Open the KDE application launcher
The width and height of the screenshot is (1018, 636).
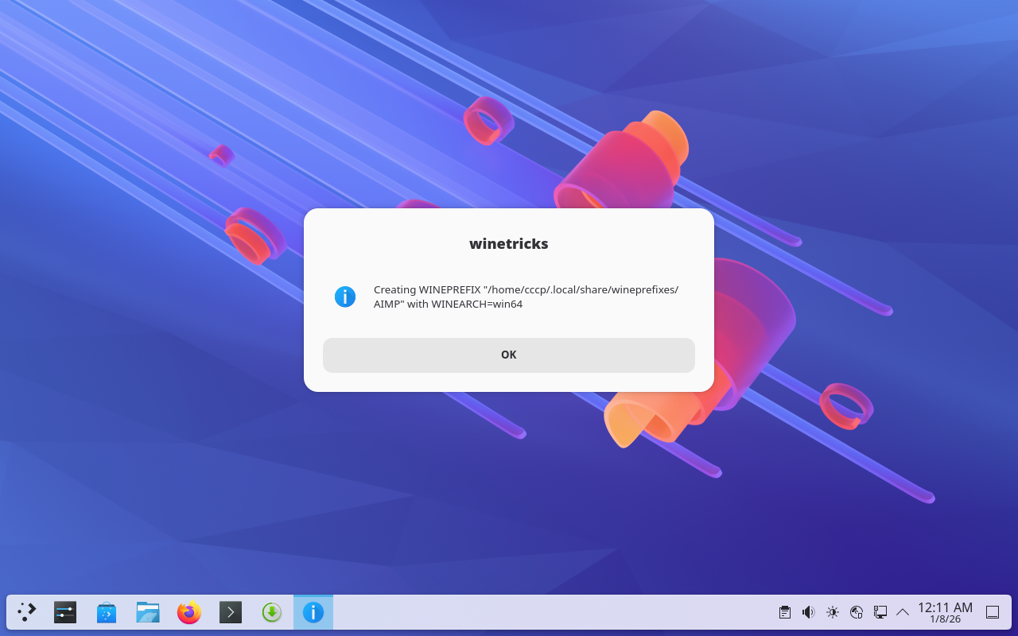[x=27, y=612]
